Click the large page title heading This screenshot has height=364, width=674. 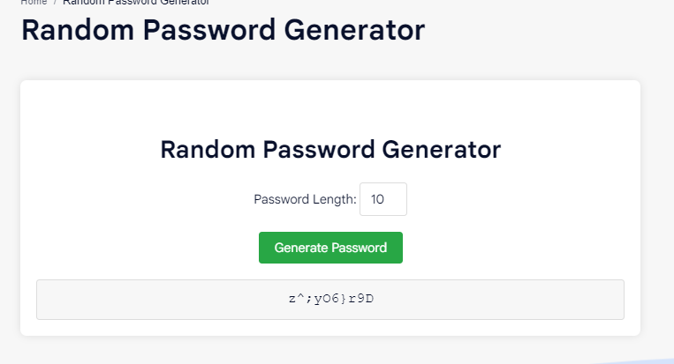click(223, 31)
